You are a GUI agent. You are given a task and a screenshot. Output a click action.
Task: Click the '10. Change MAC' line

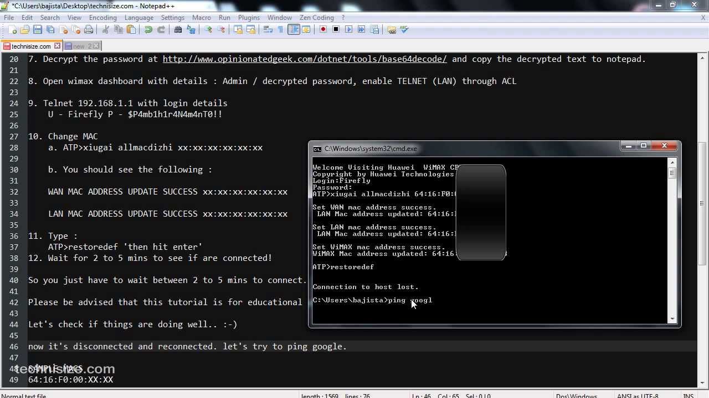coord(63,137)
